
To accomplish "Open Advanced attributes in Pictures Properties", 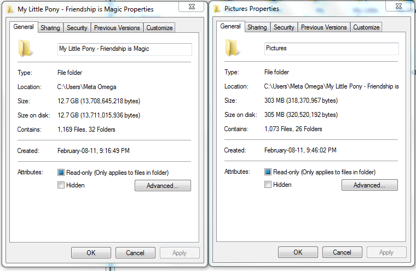I will point(369,185).
